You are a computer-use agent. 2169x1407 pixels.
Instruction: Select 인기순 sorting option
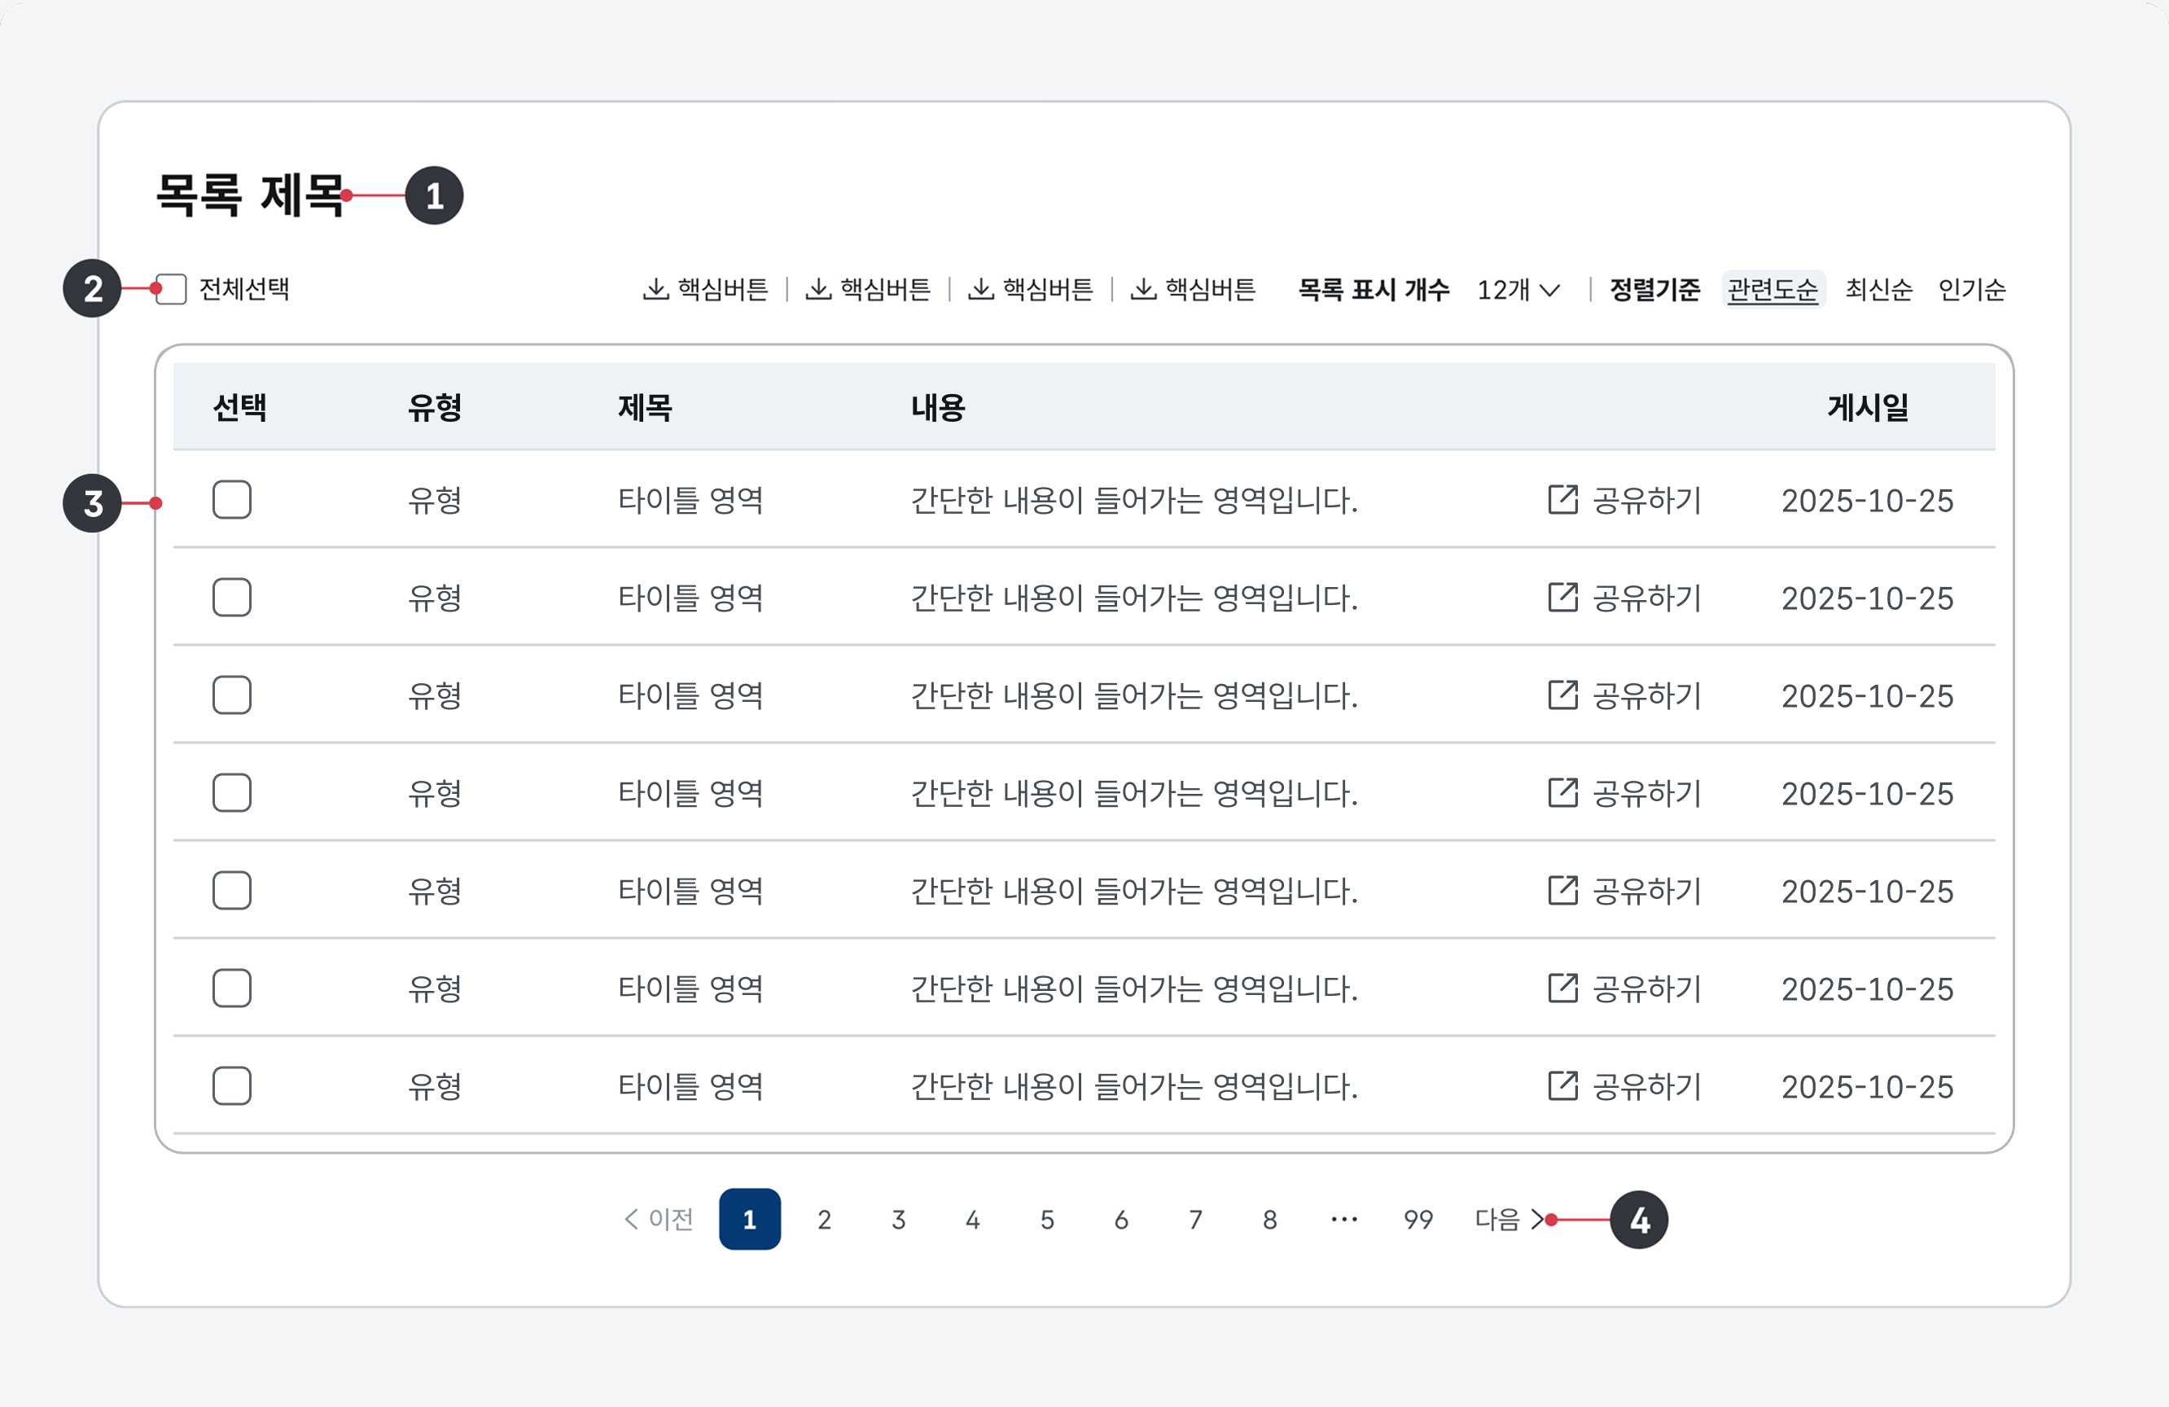(1971, 289)
